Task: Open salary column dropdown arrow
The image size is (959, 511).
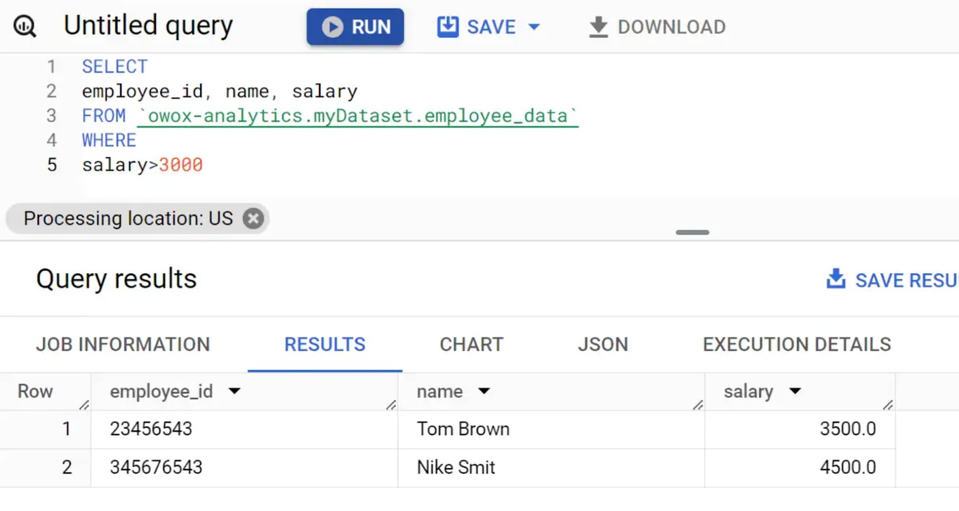Action: [x=795, y=392]
